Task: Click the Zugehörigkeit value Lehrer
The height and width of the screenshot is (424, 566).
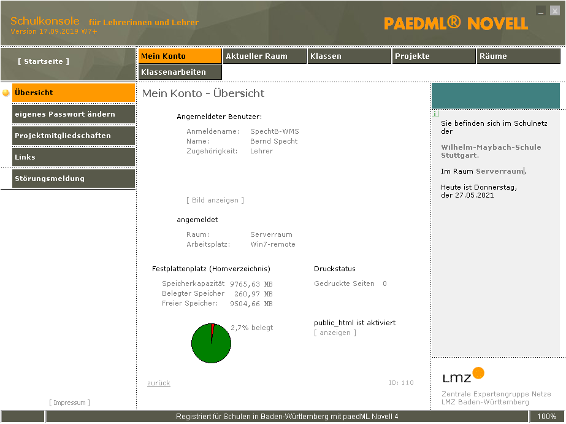Action: pyautogui.click(x=261, y=151)
